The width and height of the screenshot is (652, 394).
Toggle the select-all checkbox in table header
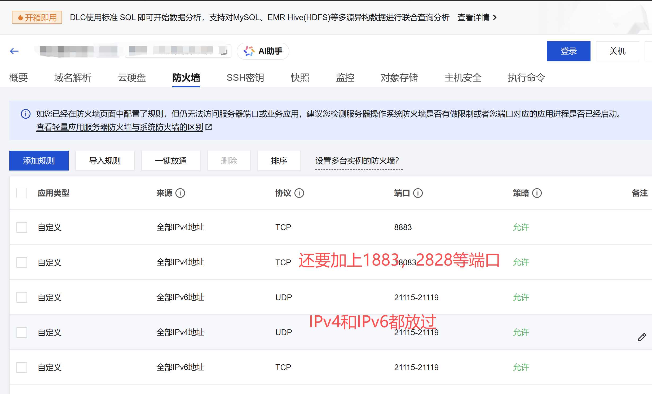pyautogui.click(x=22, y=193)
